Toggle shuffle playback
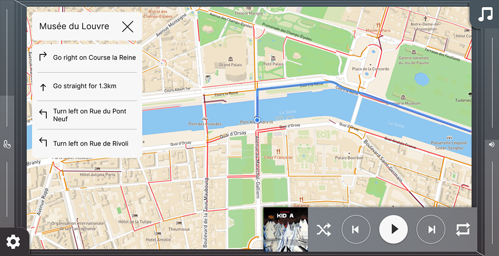Viewport: 499px width, 256px height. pos(323,230)
